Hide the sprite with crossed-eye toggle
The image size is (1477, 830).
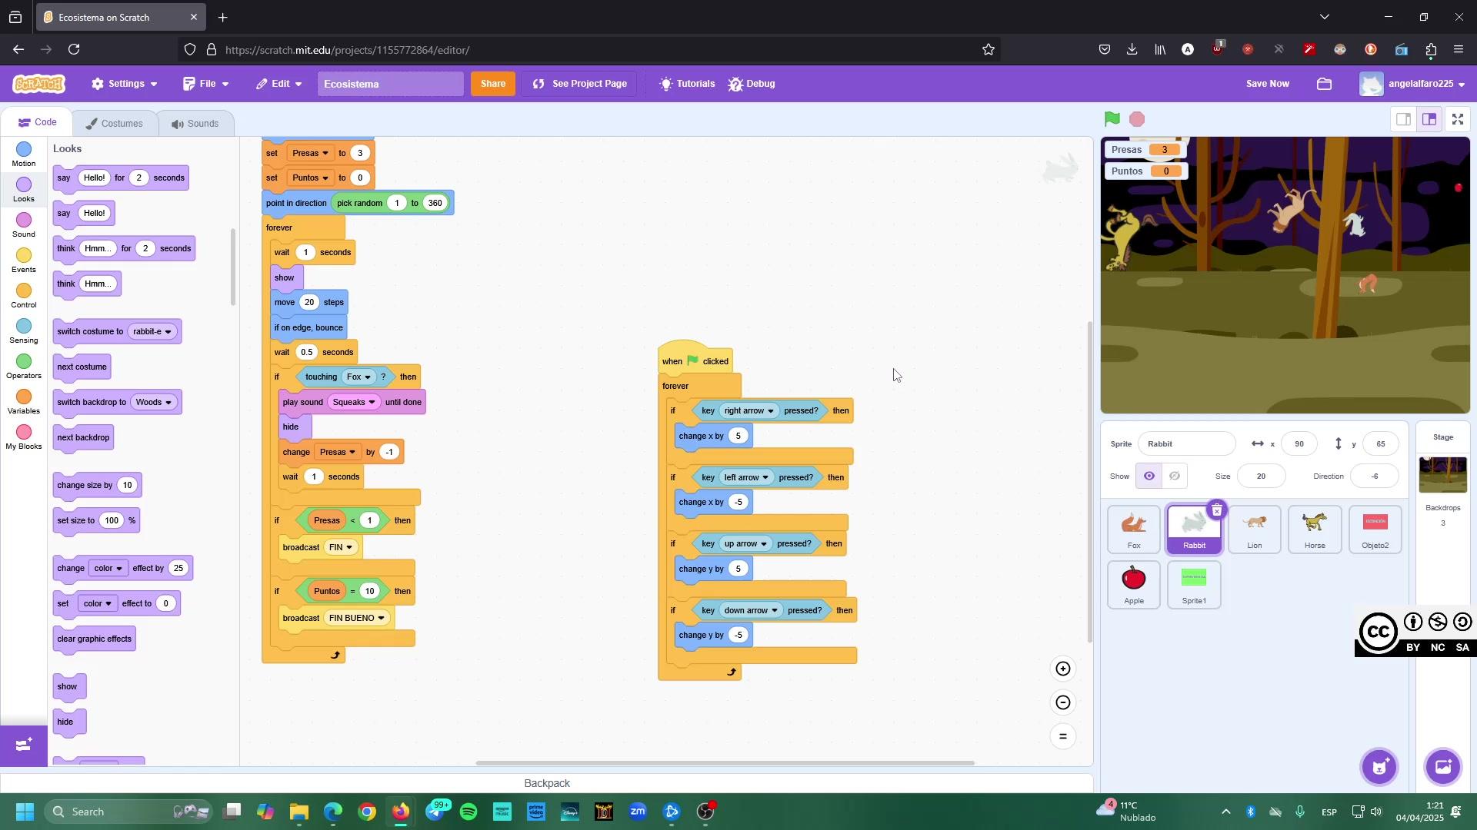pos(1175,476)
